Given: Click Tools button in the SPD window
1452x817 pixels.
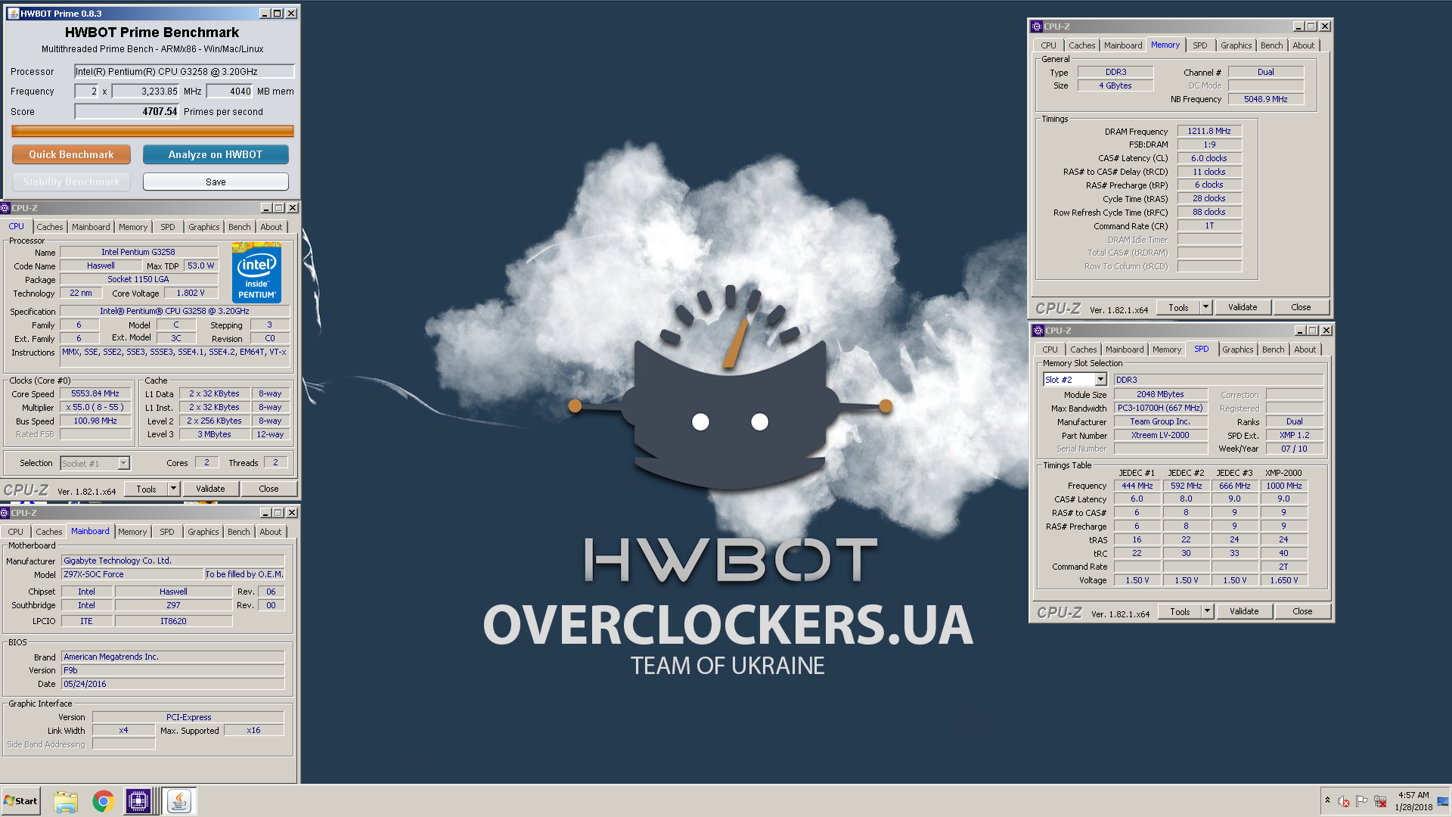Looking at the screenshot, I should [x=1180, y=611].
